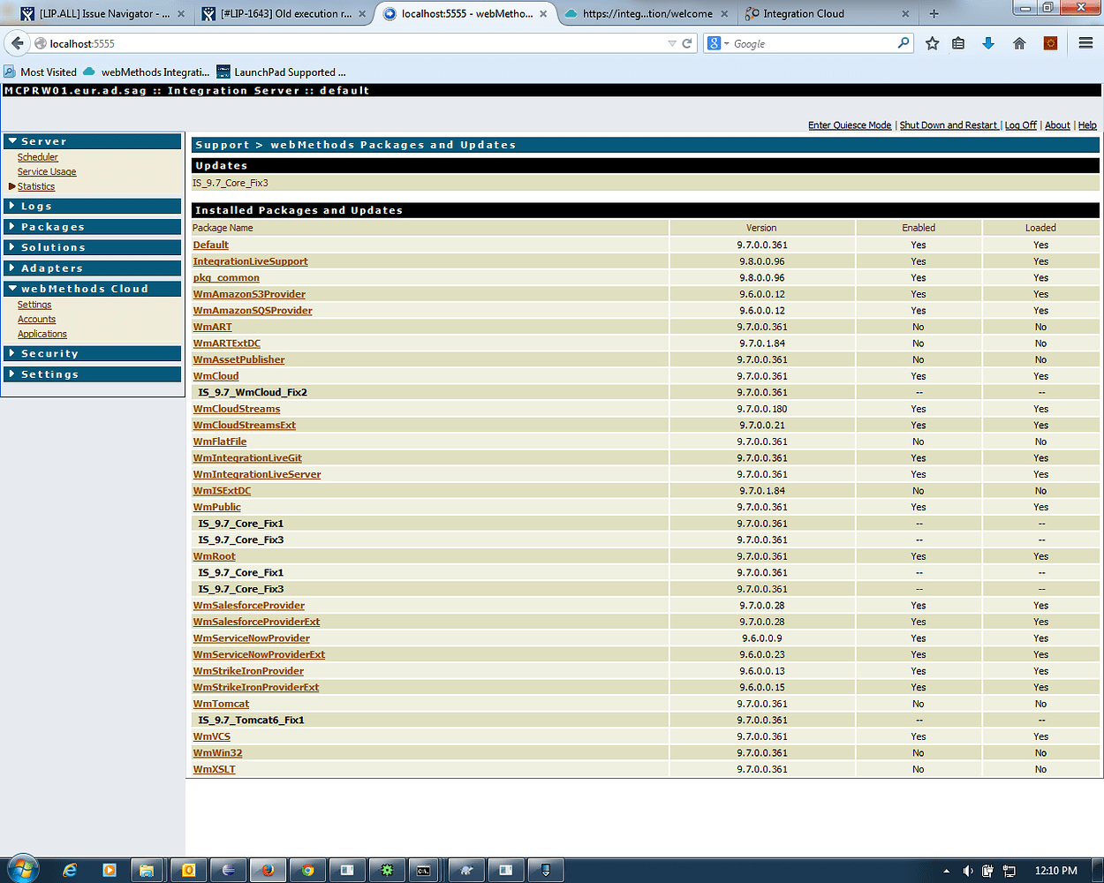Open Applications under webMethods Cloud

[42, 334]
